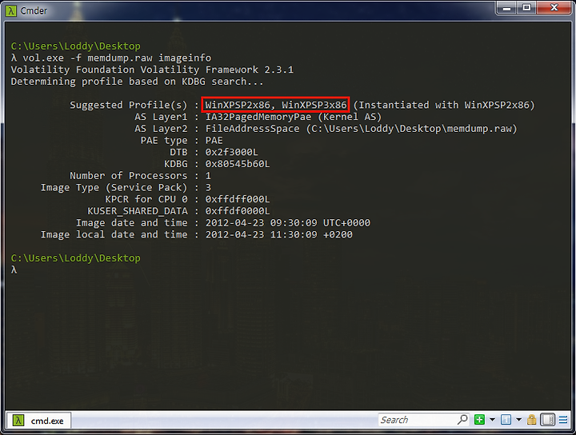This screenshot has width=576, height=435.
Task: Click 'Volatility Foundation Volatility Framework 2.3.1' line
Action: click(152, 70)
